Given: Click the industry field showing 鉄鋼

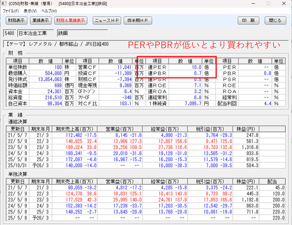Looking at the screenshot, I should pos(82,33).
